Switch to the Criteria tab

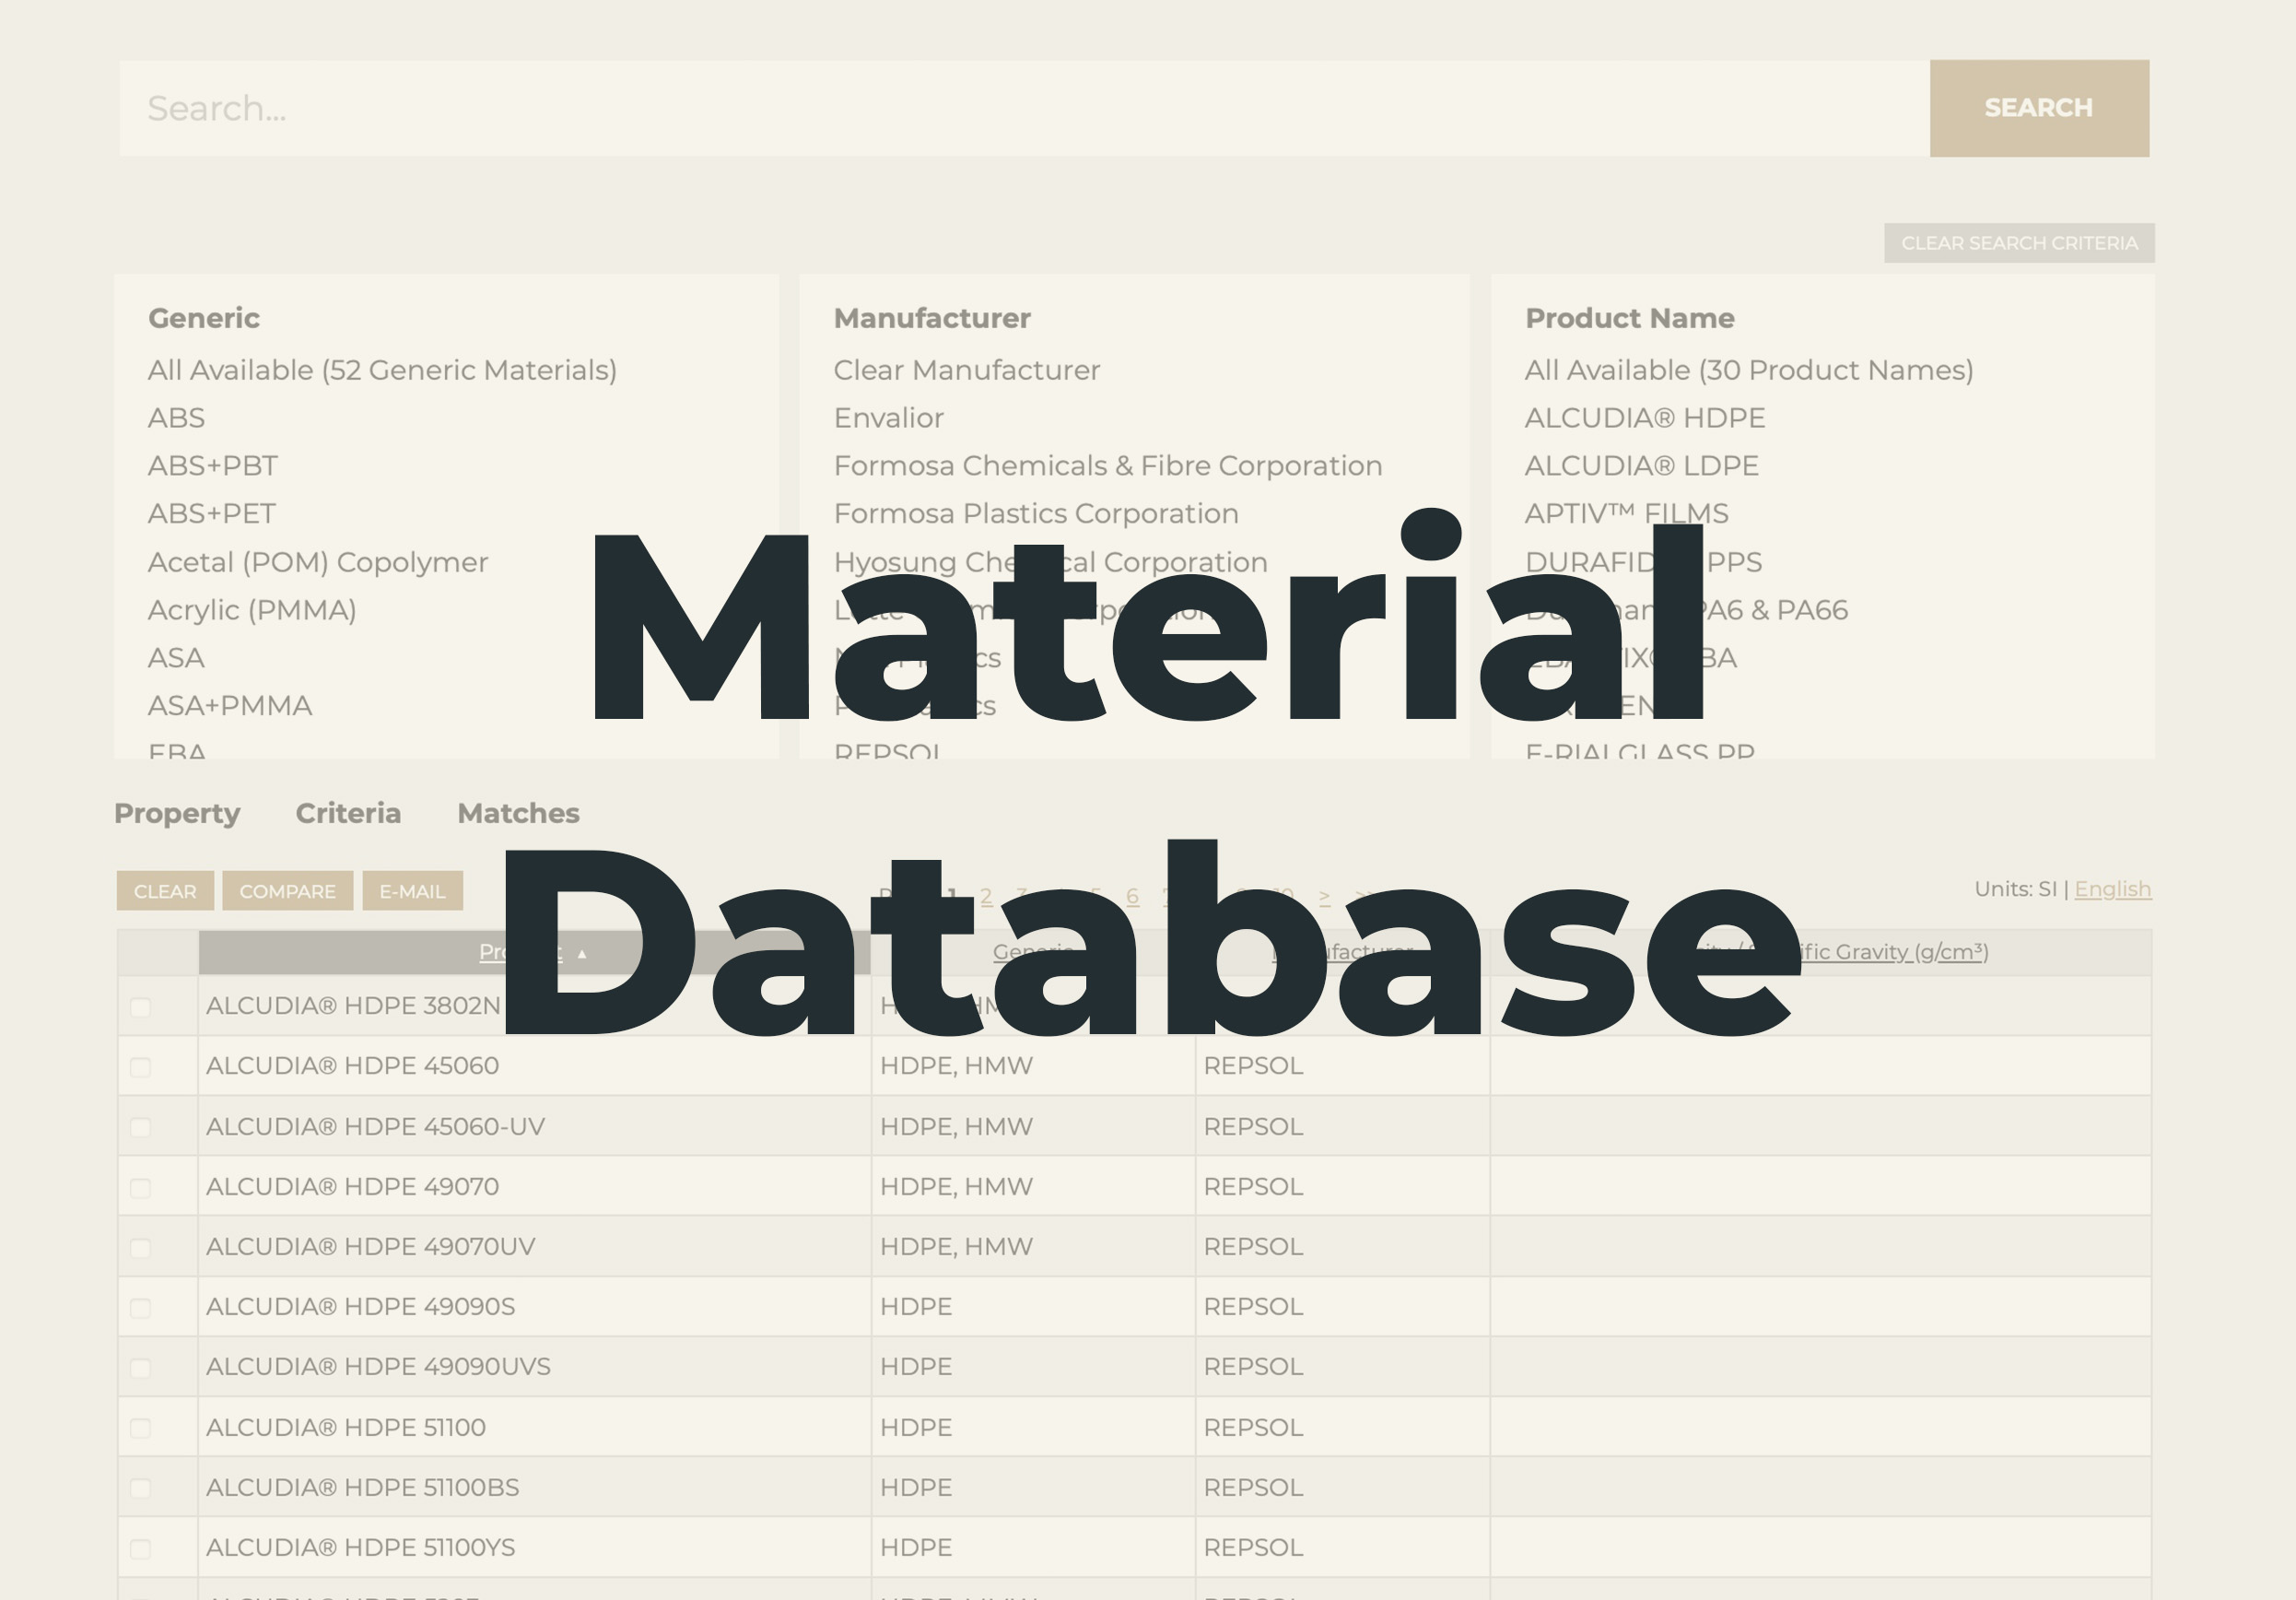tap(348, 814)
